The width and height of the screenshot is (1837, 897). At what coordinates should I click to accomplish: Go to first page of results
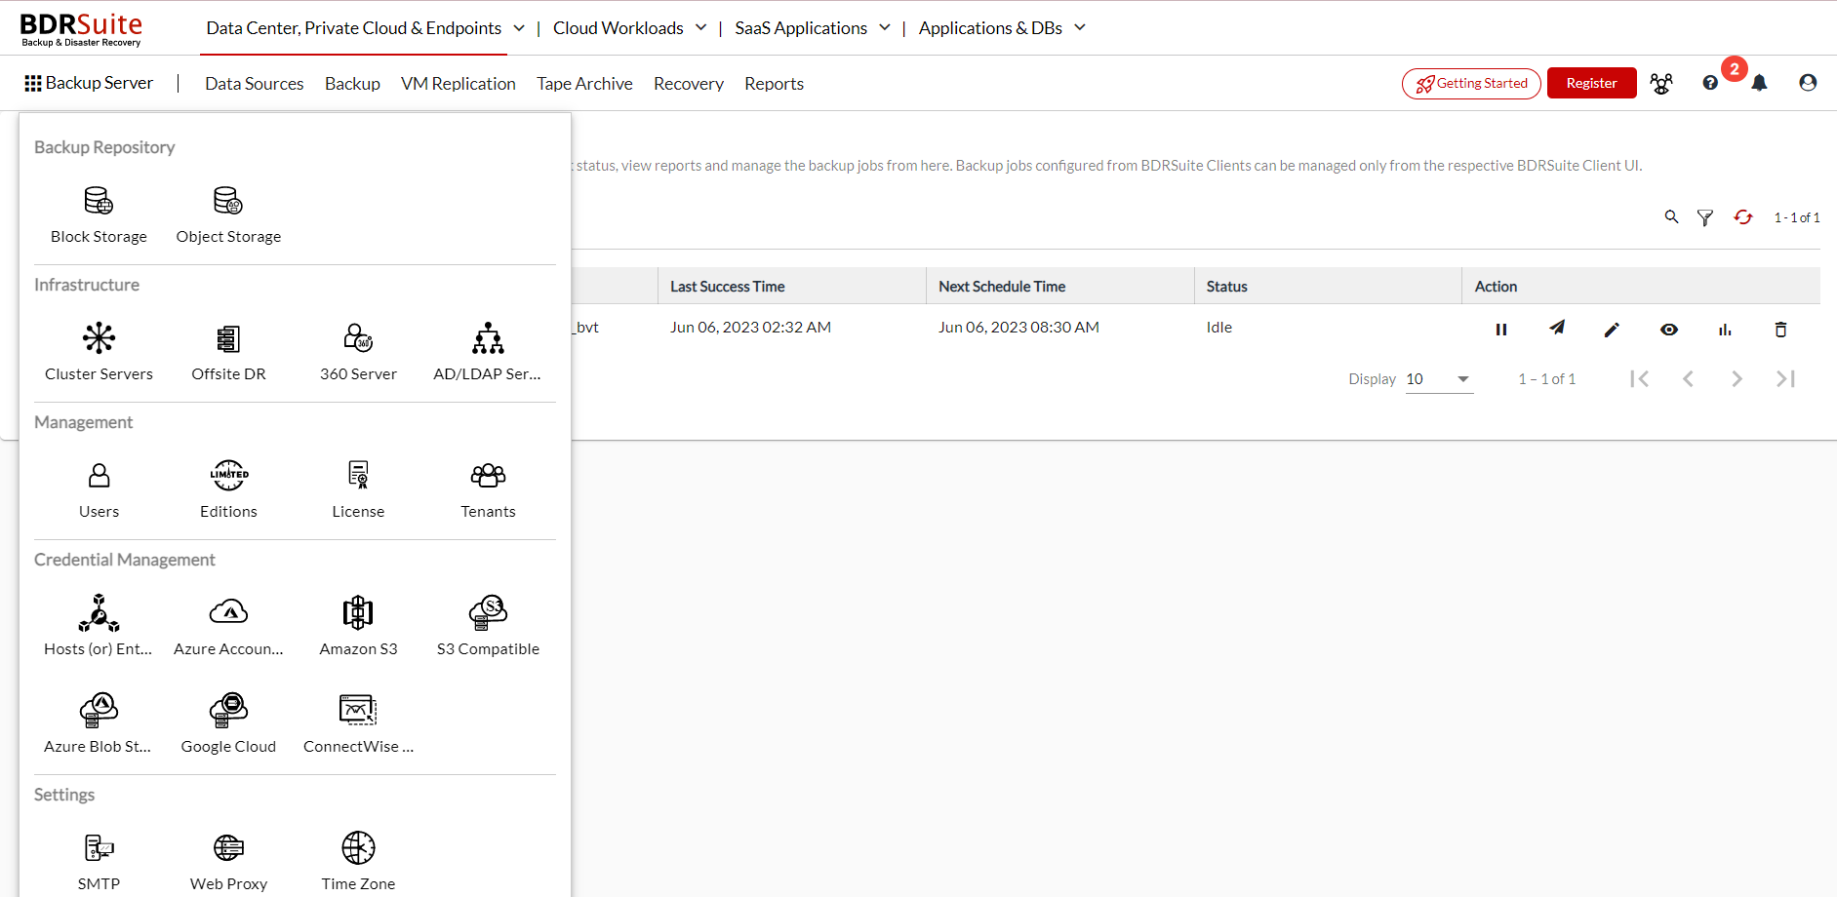click(1640, 379)
